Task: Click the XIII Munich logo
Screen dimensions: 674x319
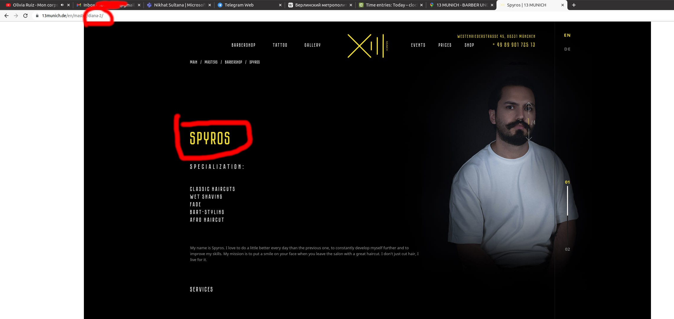Action: coord(368,46)
